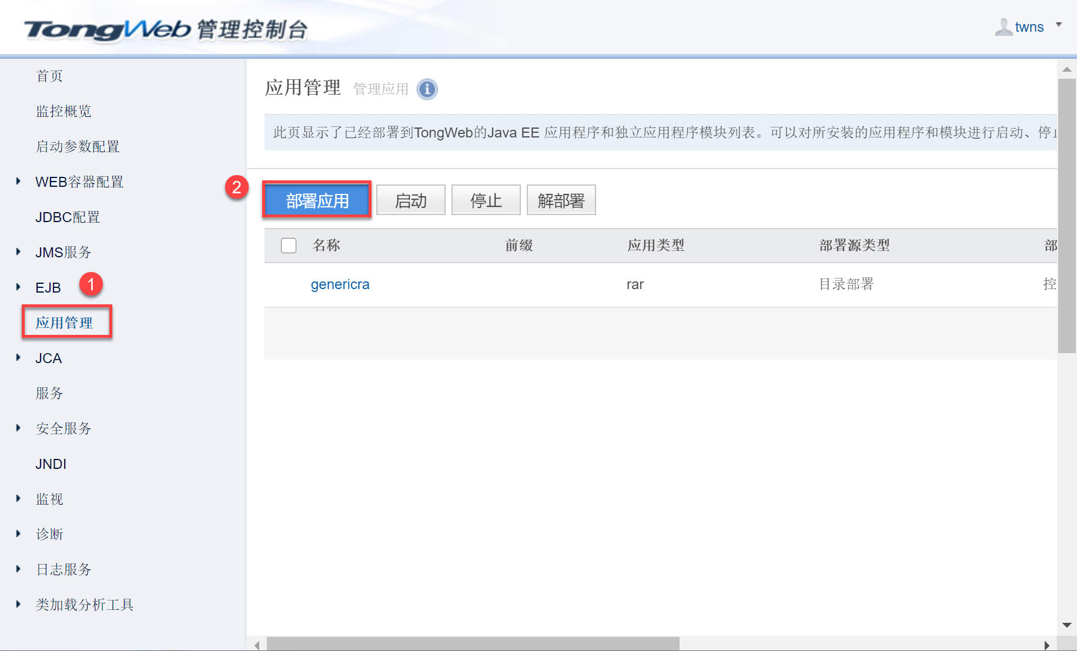This screenshot has width=1077, height=651.
Task: Expand the 监视 menu arrow
Action: (x=18, y=499)
